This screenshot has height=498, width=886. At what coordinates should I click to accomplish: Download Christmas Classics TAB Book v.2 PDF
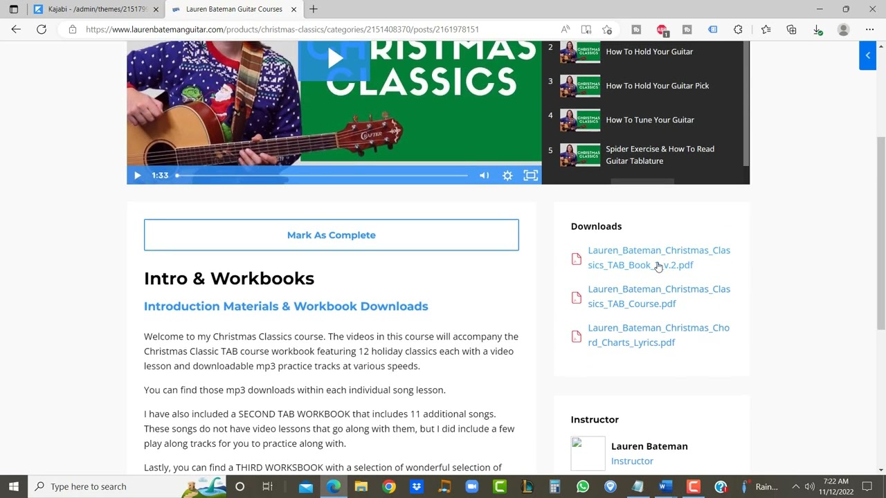[659, 257]
